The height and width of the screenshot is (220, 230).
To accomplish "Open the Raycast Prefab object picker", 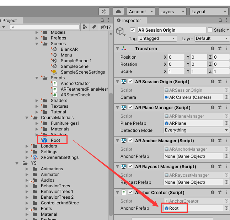I will pyautogui.click(x=226, y=182).
